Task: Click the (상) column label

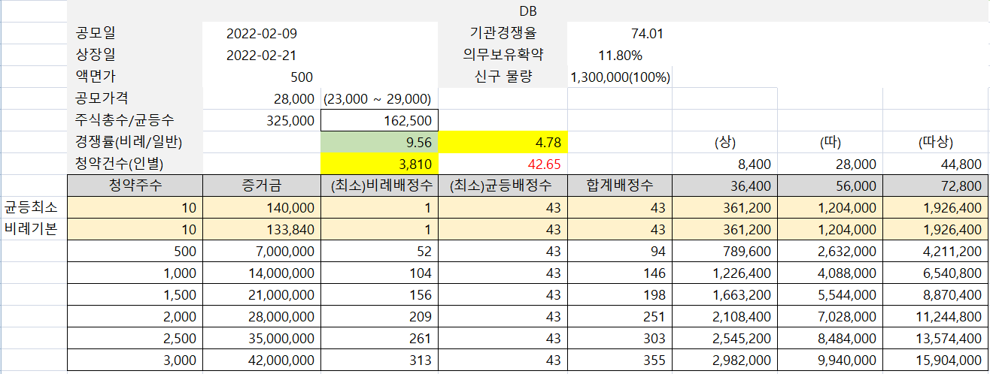Action: (x=725, y=142)
